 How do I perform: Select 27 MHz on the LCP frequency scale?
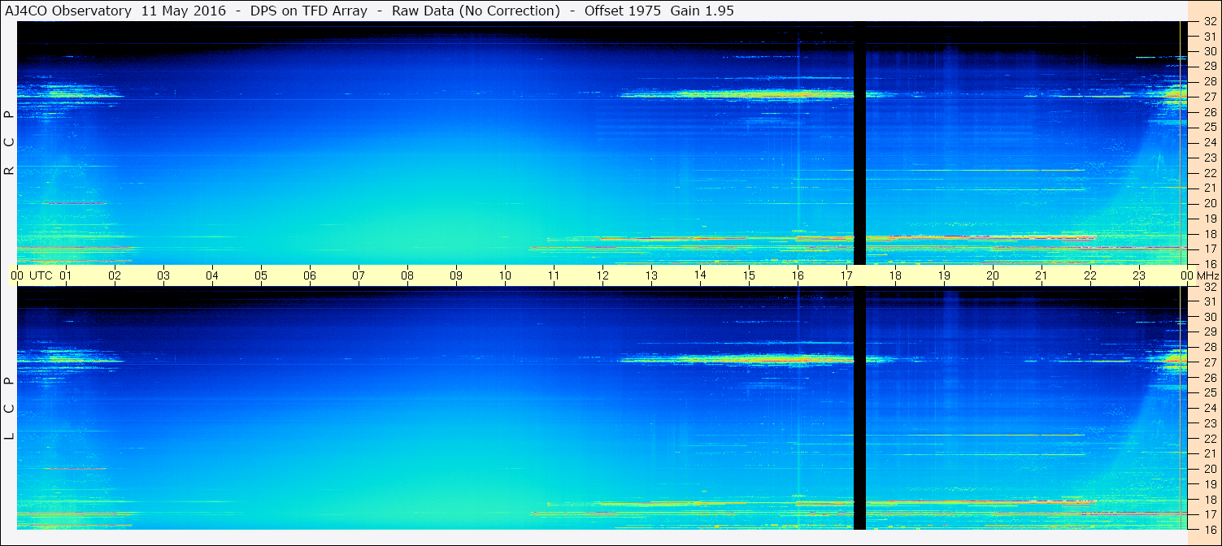(x=1209, y=362)
